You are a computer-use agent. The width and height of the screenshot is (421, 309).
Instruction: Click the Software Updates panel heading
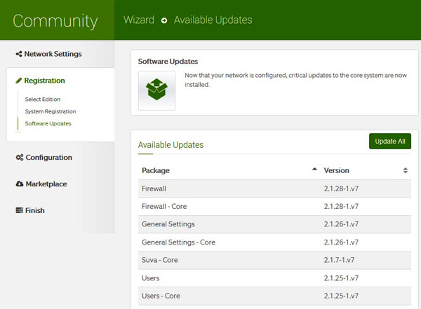(168, 62)
